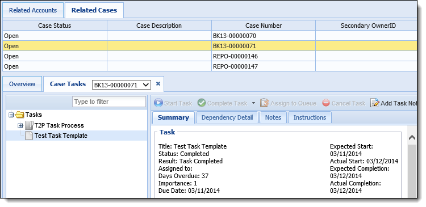Collapse the Tasks tree root node
Image resolution: width=426 pixels, height=207 pixels.
[11, 115]
